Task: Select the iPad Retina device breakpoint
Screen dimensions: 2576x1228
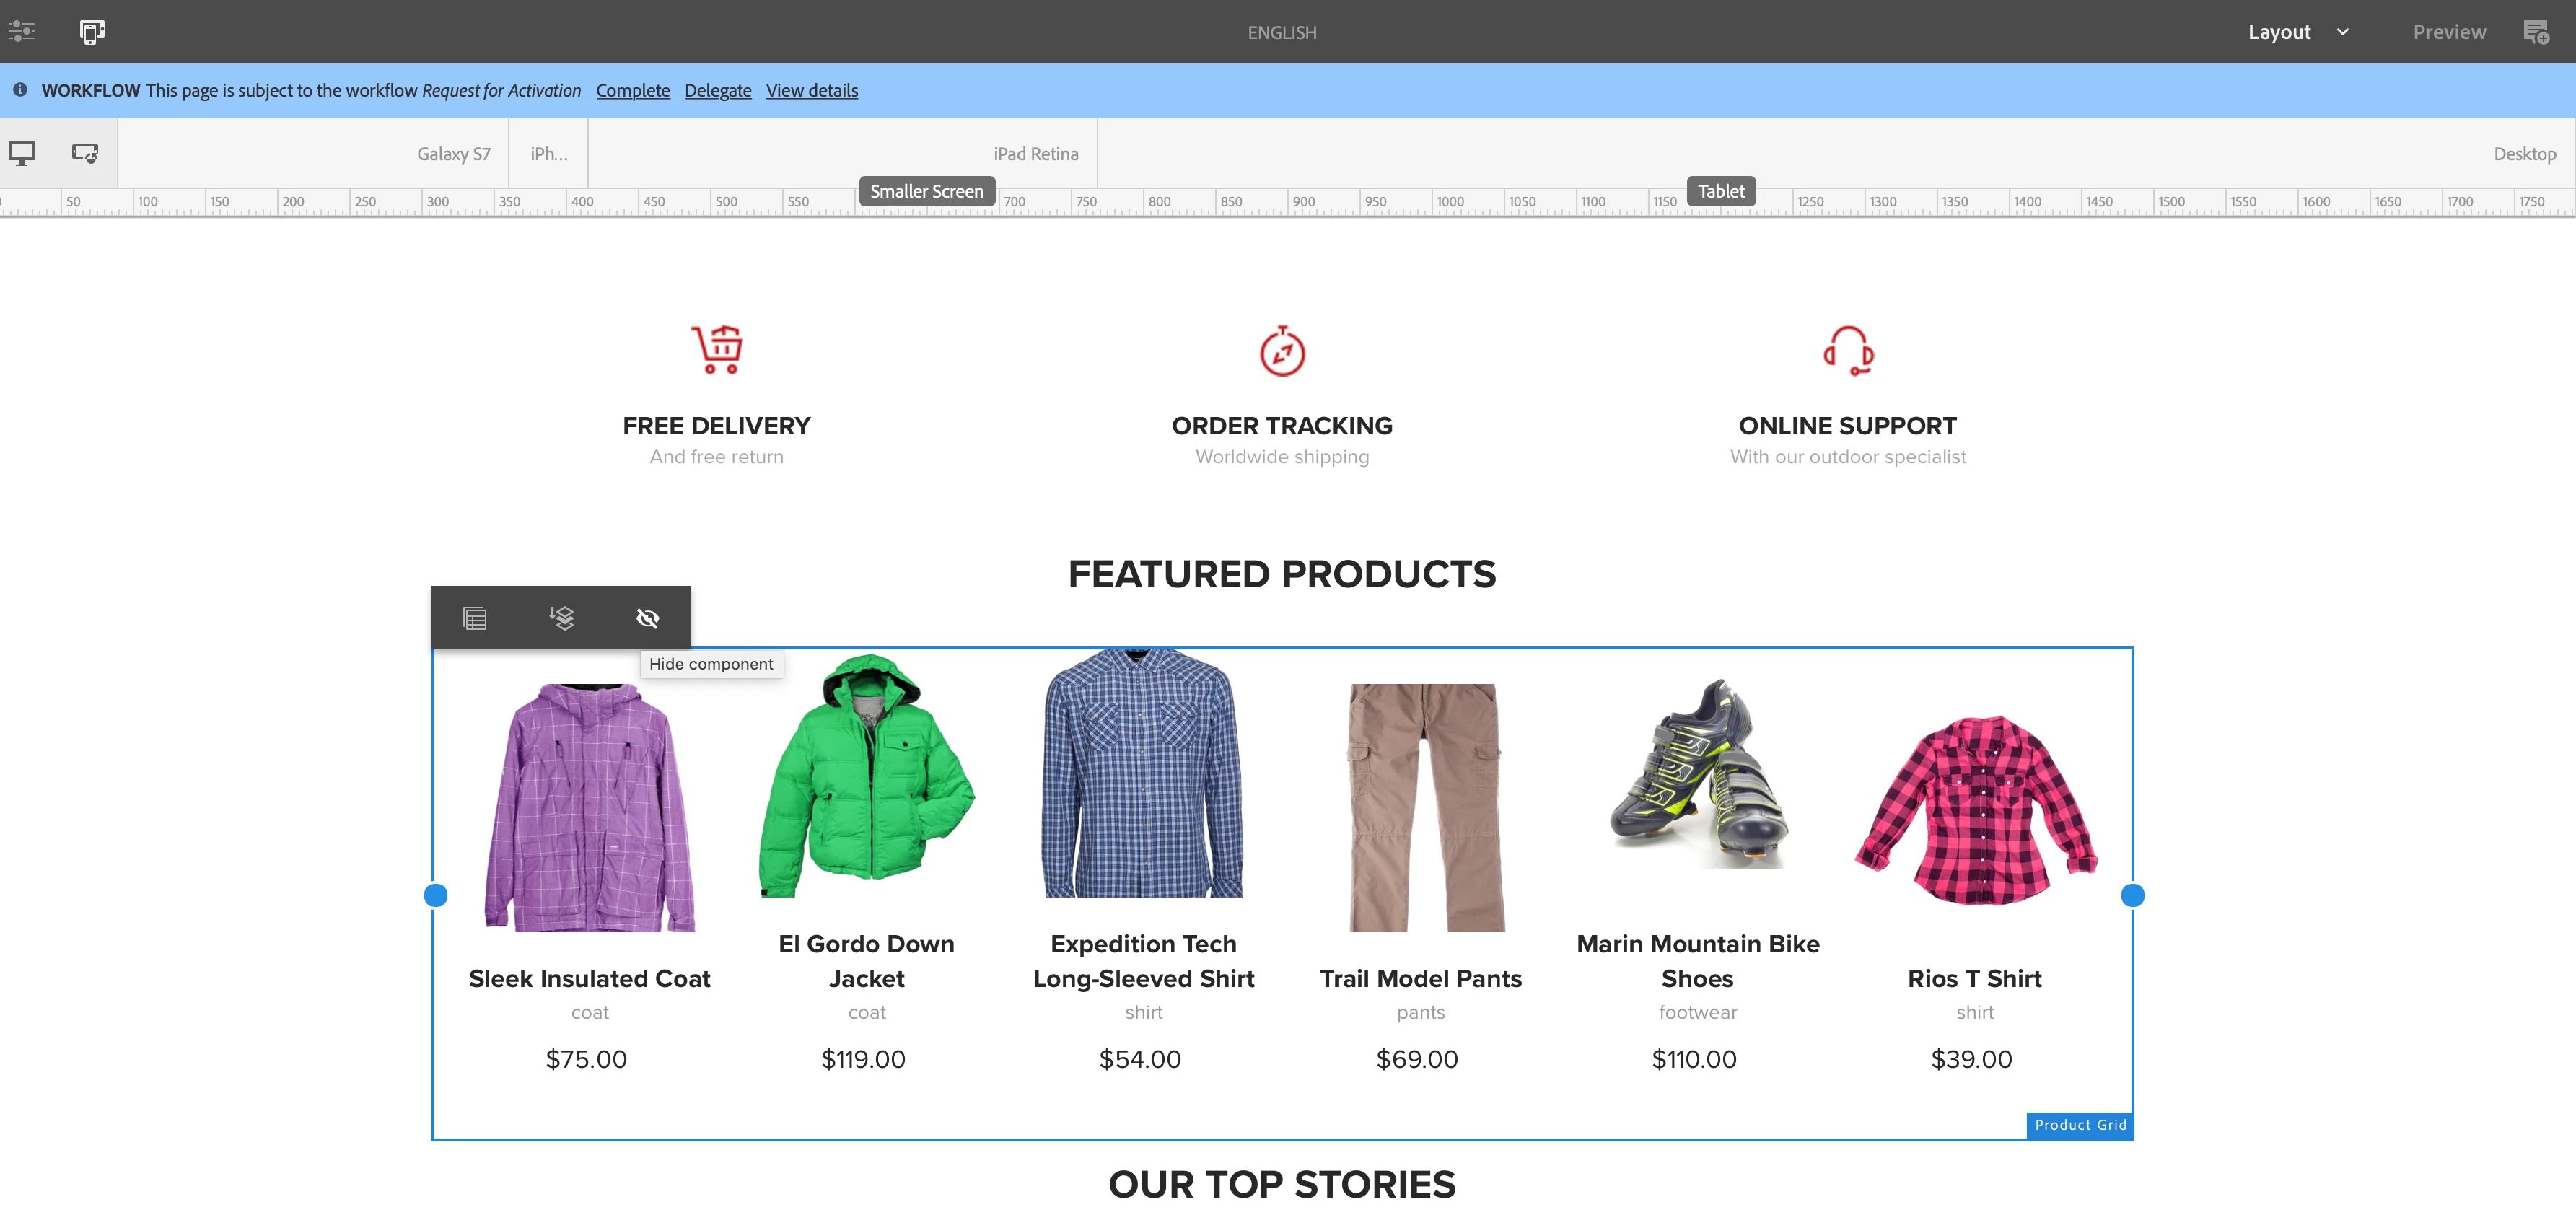Action: pos(1035,154)
